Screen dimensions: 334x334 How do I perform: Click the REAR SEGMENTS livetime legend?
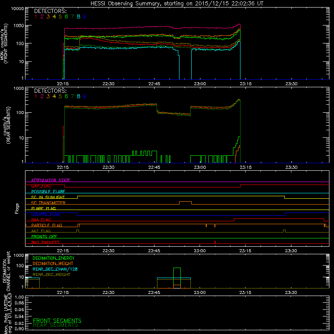click(56, 325)
